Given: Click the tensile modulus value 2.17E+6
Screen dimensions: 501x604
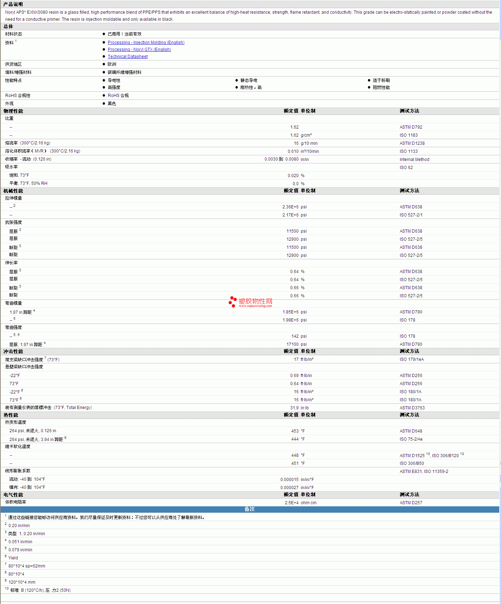Looking at the screenshot, I should [x=290, y=215].
